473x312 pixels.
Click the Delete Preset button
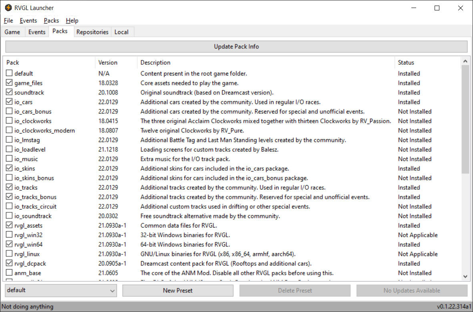click(295, 290)
